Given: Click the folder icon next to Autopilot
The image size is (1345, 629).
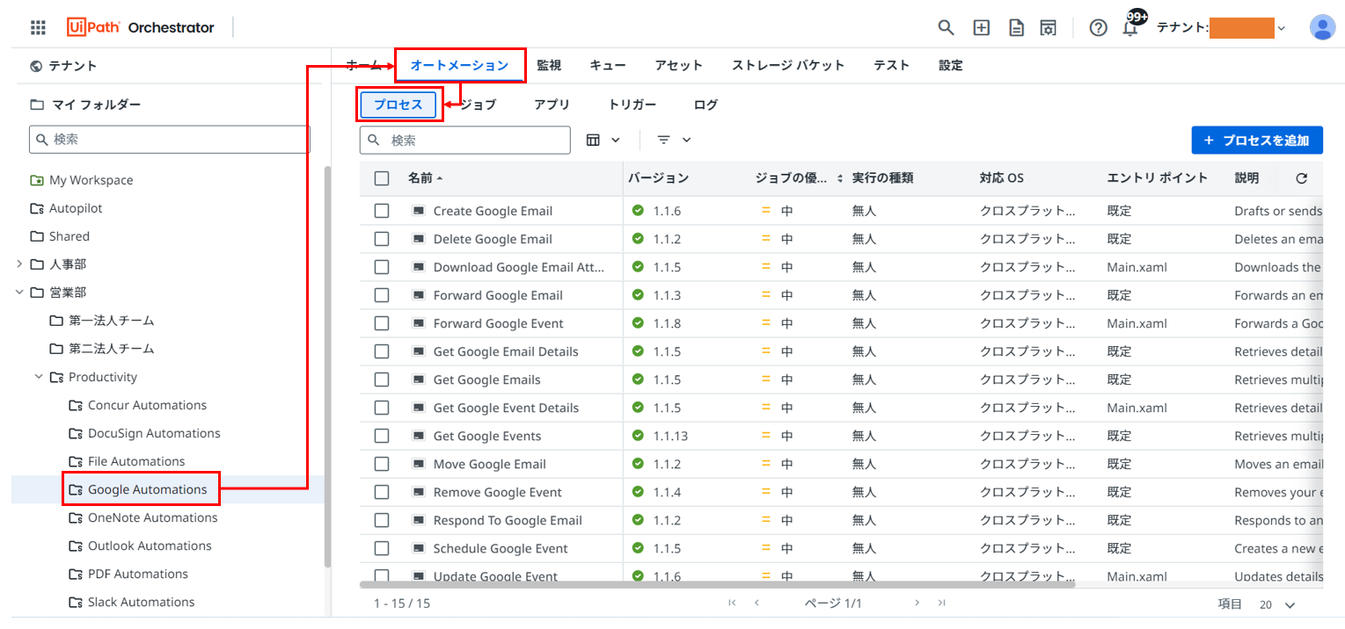Looking at the screenshot, I should [37, 208].
